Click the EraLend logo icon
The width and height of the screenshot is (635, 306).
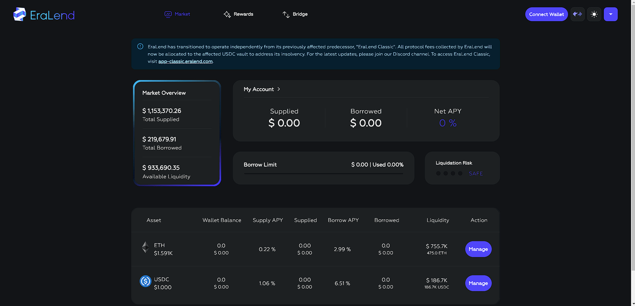[x=20, y=15]
